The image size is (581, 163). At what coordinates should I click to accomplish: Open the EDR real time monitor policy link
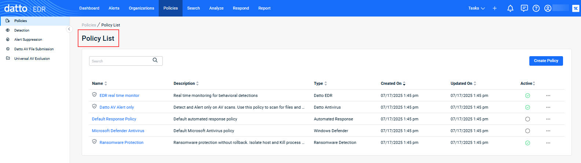119,95
